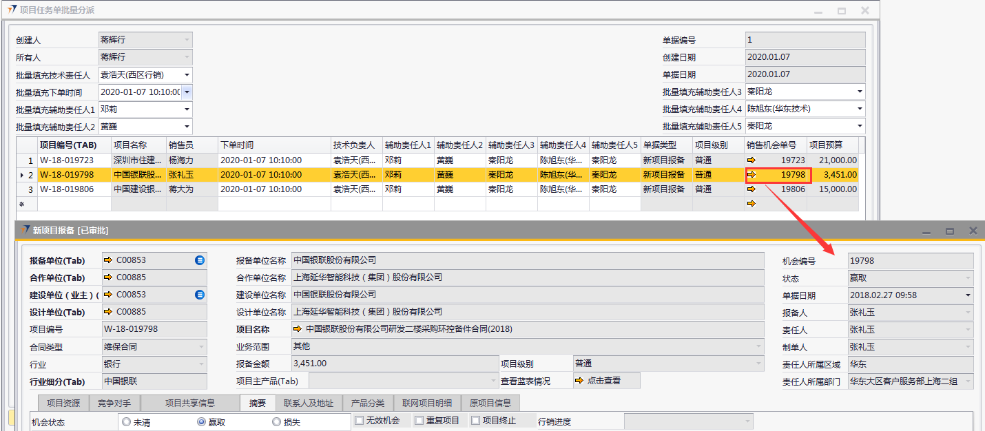Switch to the 联系人及地址 tab
This screenshot has height=431, width=985.
308,403
